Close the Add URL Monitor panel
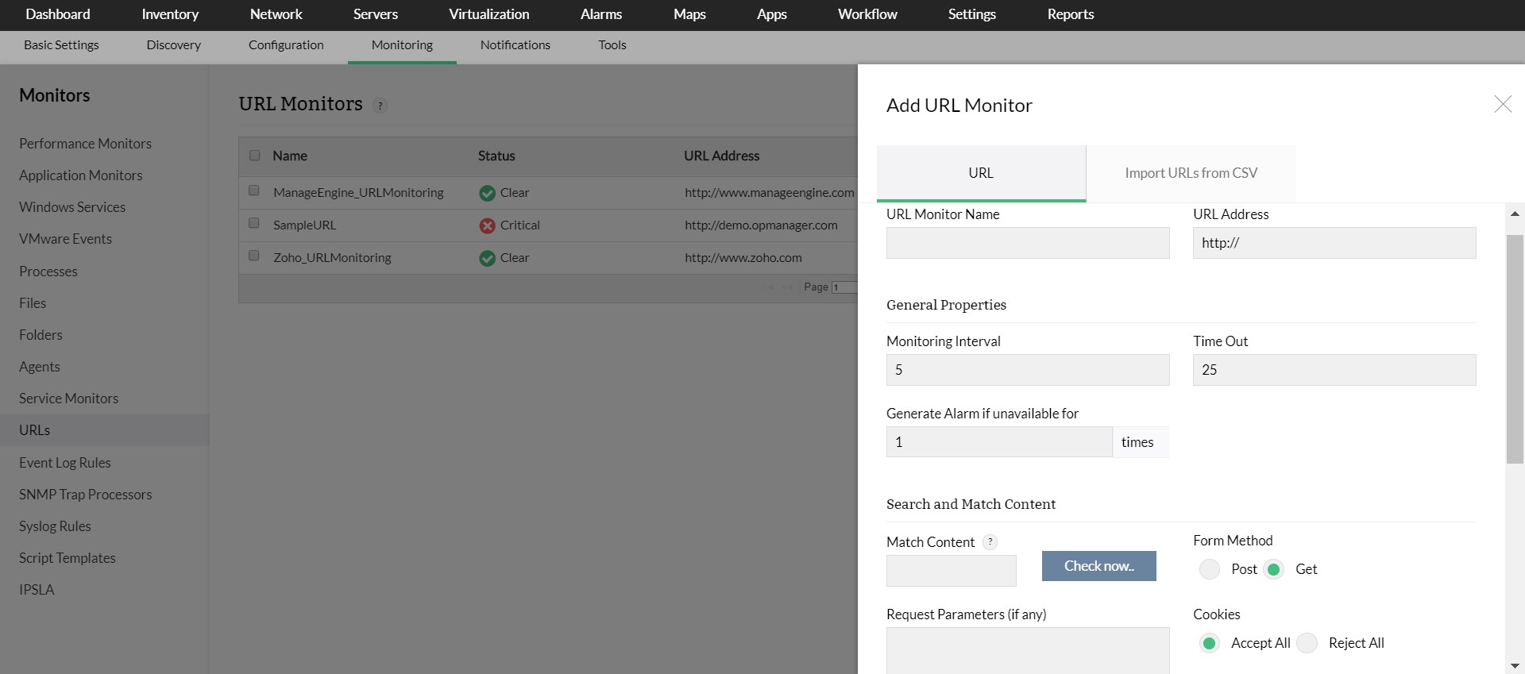 point(1502,104)
